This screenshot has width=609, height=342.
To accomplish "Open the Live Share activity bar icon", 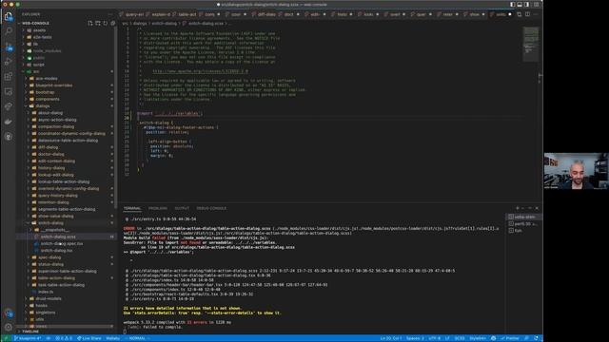I will point(9,106).
